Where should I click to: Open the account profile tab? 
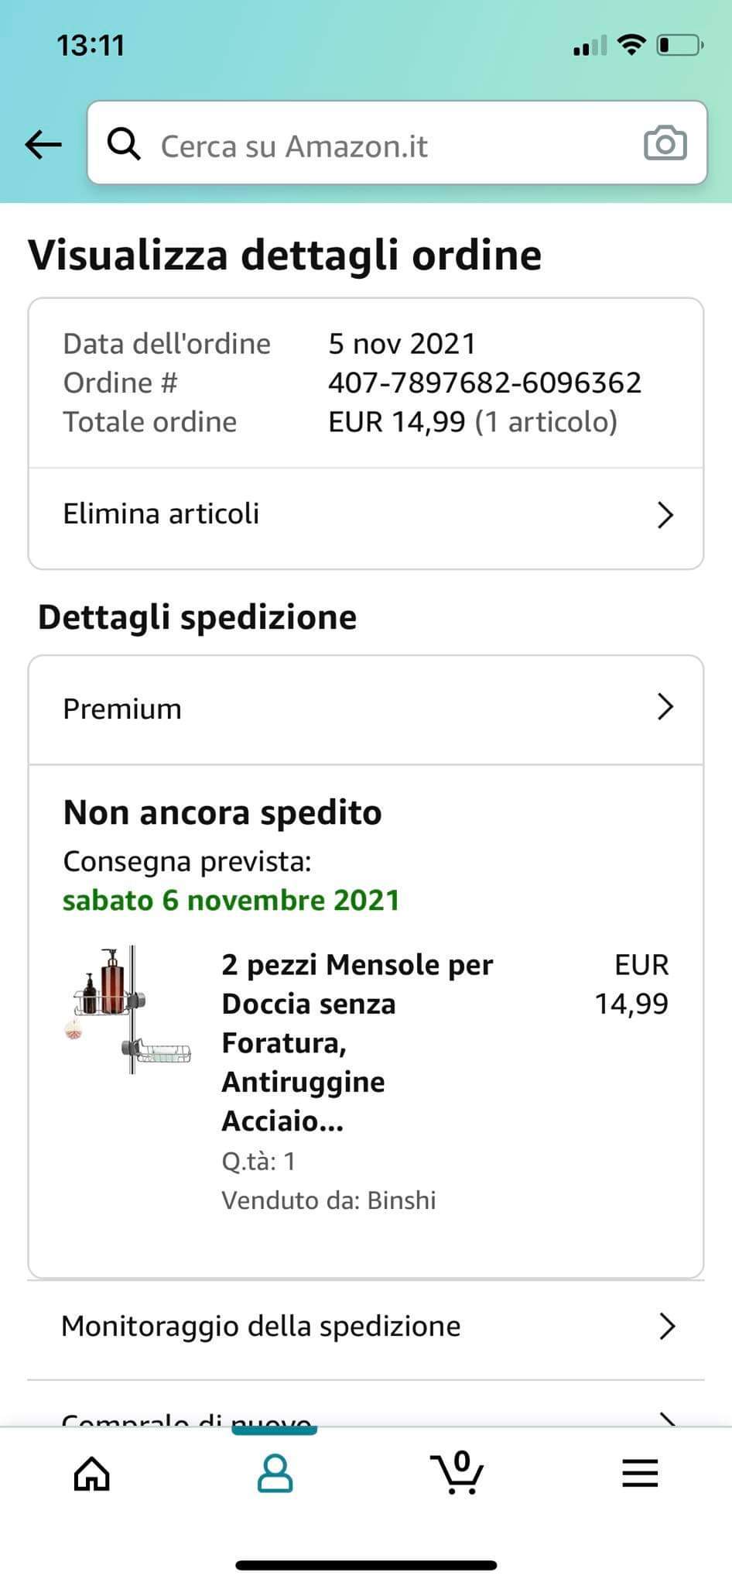[275, 1473]
